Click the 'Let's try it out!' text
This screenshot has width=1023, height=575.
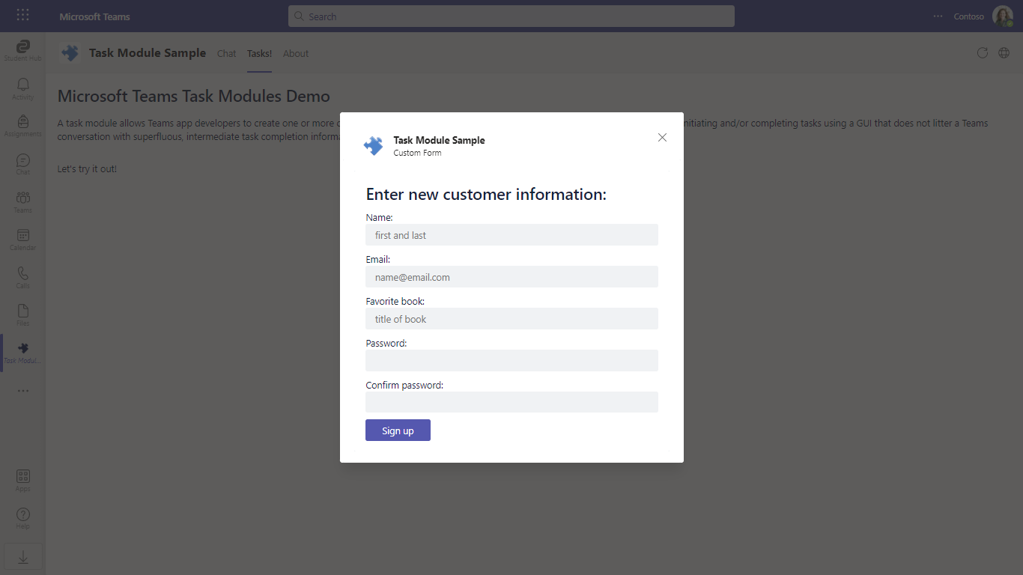pyautogui.click(x=87, y=169)
